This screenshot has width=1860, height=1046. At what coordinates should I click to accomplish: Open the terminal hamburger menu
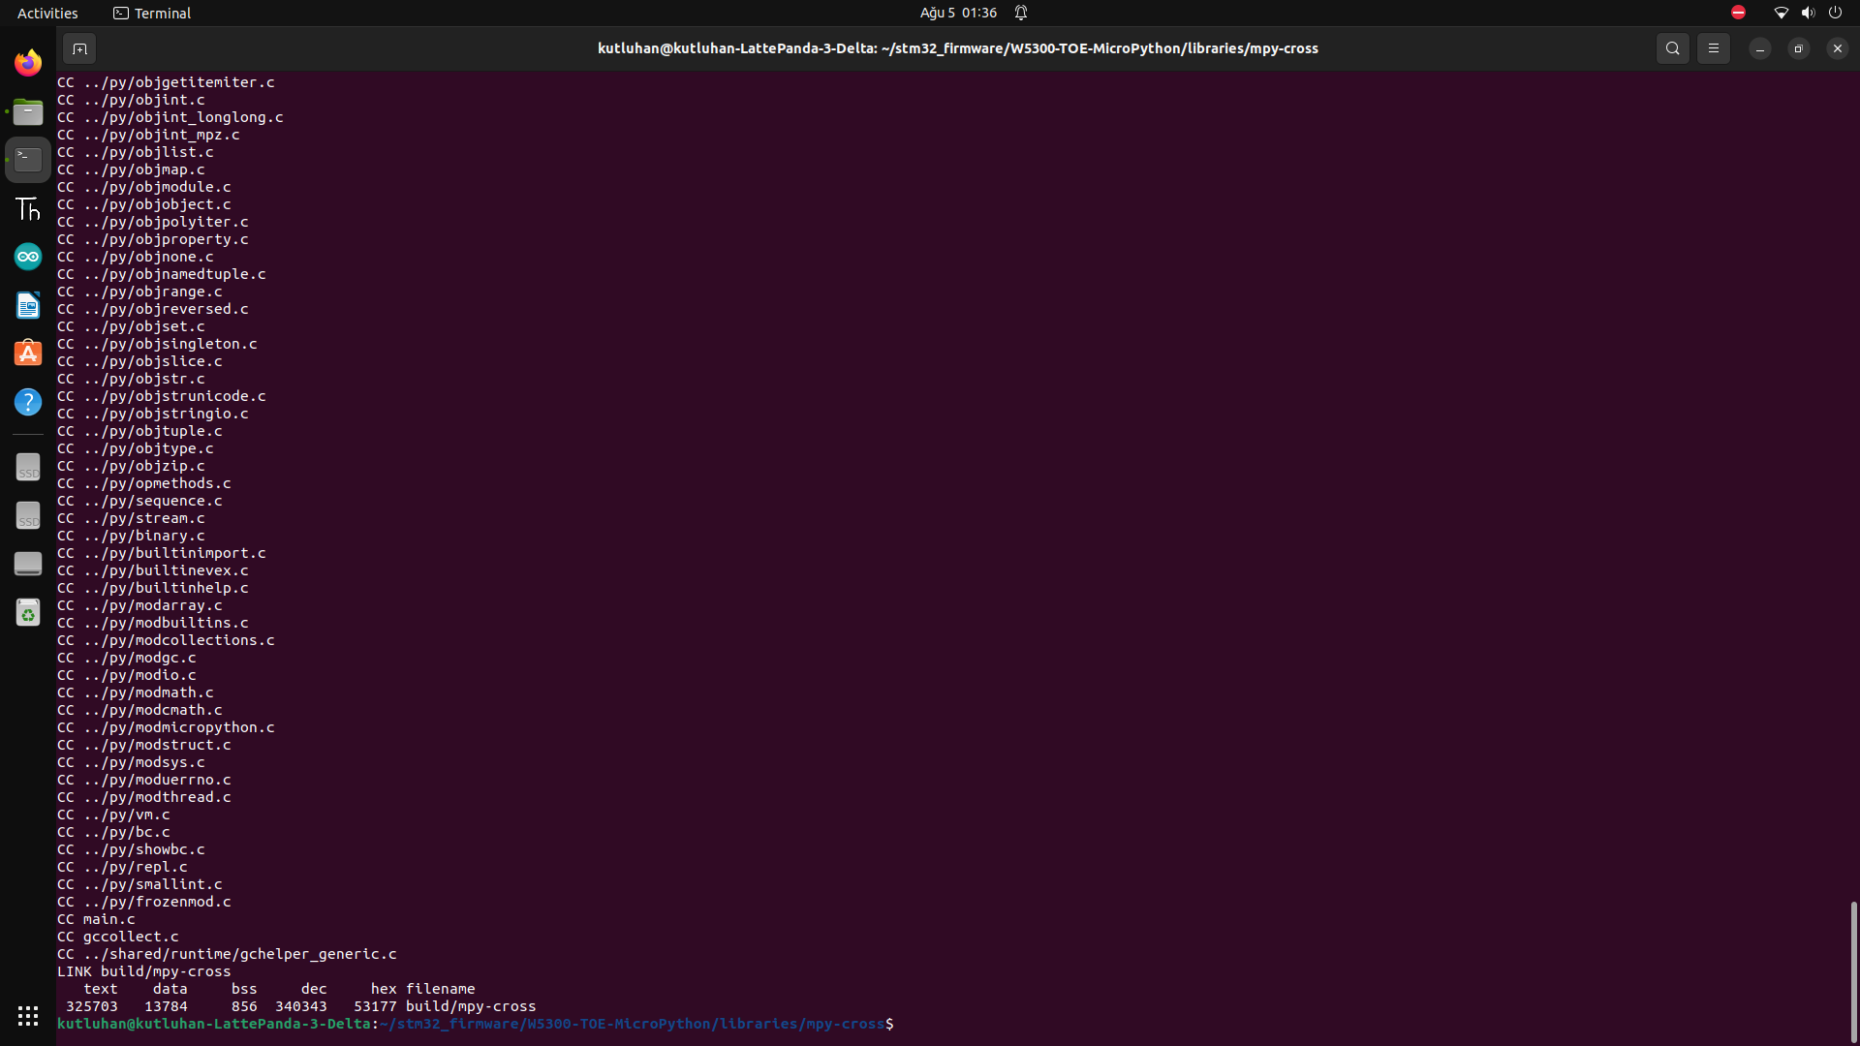[x=1714, y=47]
